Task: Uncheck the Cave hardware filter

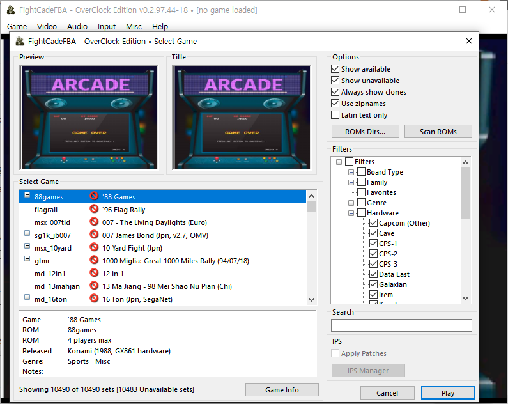Action: coord(374,233)
